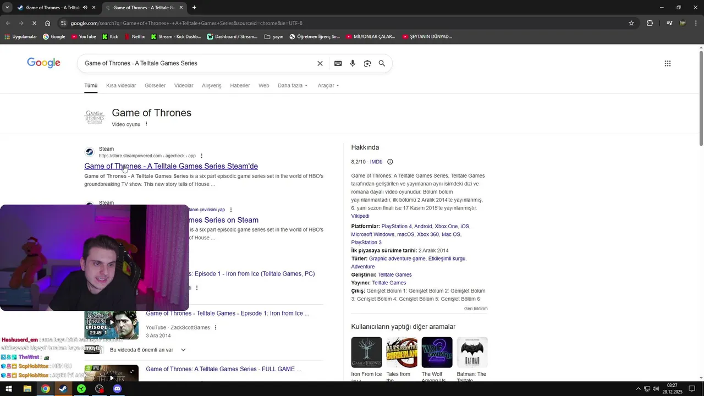Open the IMDb rating link
This screenshot has height=396, width=704.
pos(376,162)
